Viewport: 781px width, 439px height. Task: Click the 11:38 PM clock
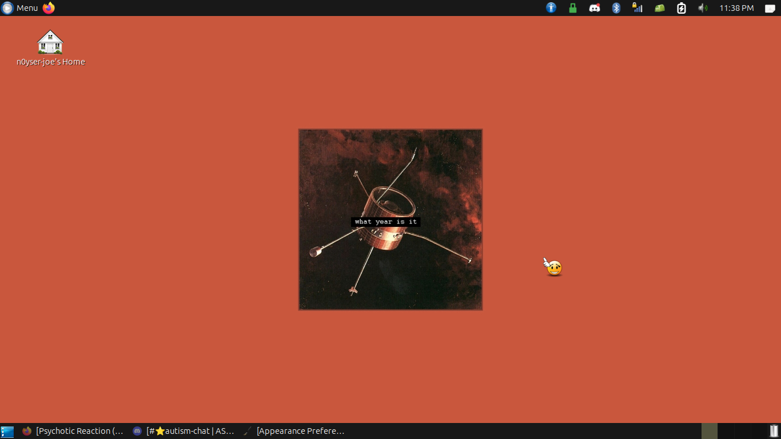(x=737, y=8)
